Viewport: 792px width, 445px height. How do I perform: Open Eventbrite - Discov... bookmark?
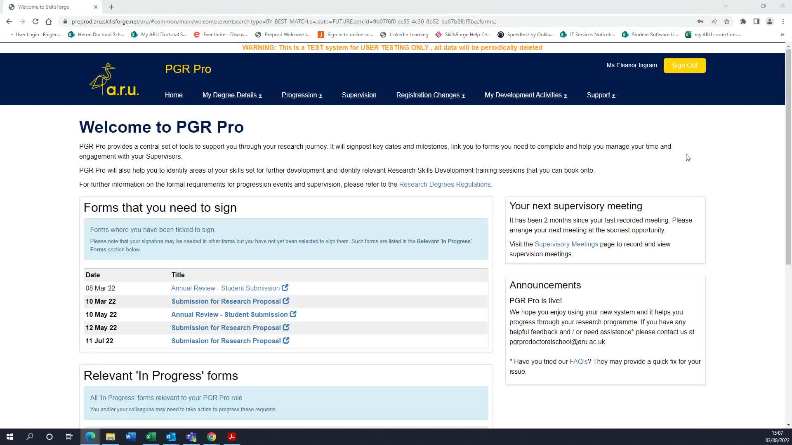(221, 35)
